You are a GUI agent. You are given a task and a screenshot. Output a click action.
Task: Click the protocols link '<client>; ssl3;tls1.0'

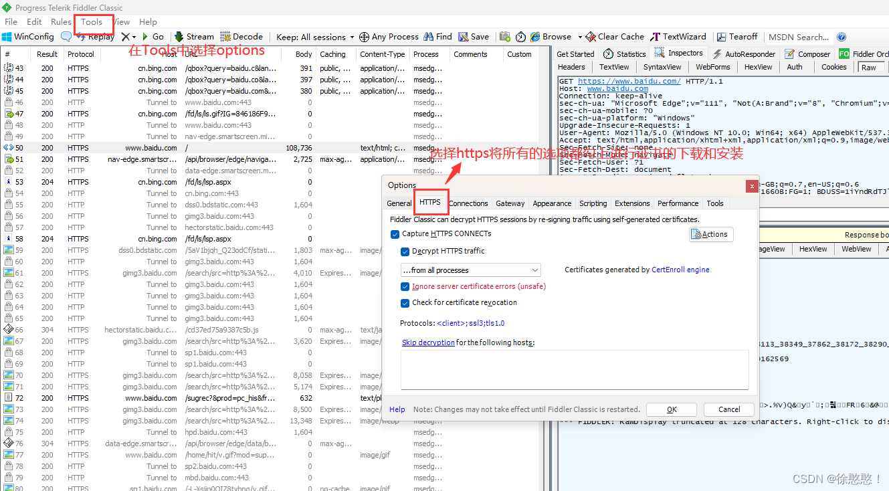pyautogui.click(x=471, y=323)
